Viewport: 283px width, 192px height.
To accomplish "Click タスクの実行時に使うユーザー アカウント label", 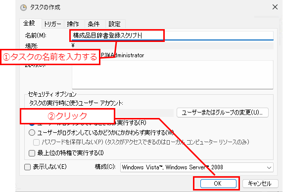I will click(x=76, y=103).
